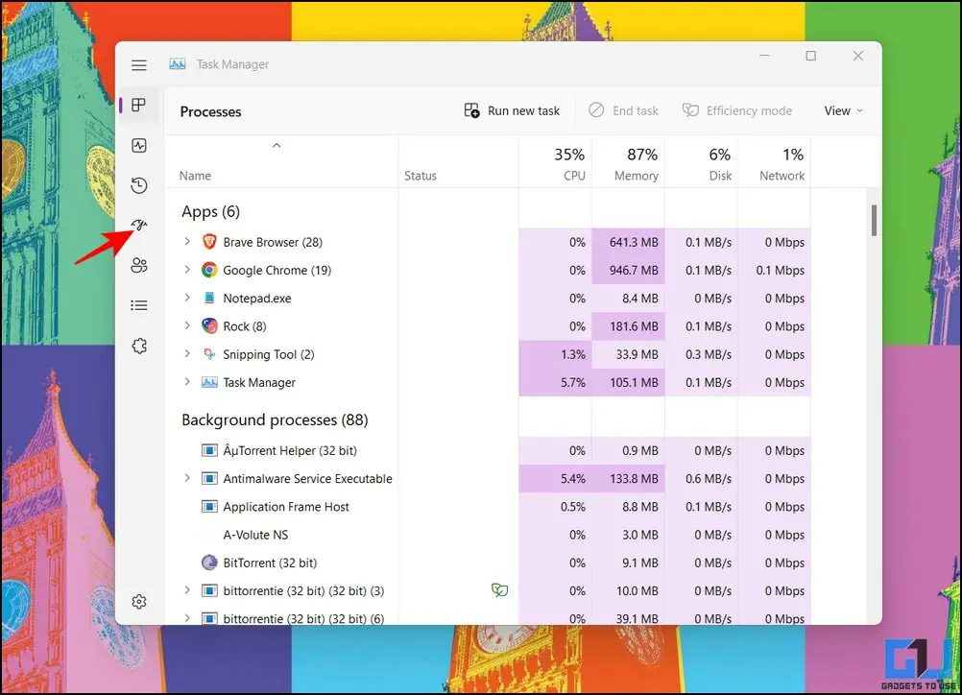Click Antimalware's 133.8 MB memory cell

[x=629, y=479]
